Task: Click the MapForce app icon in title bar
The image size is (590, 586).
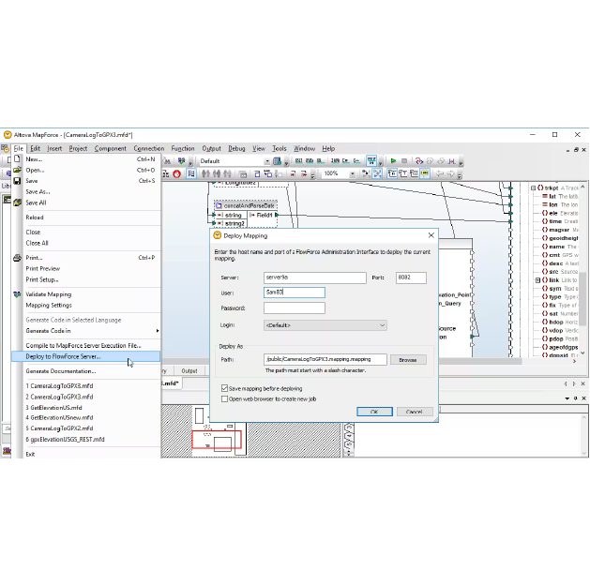Action: point(8,135)
